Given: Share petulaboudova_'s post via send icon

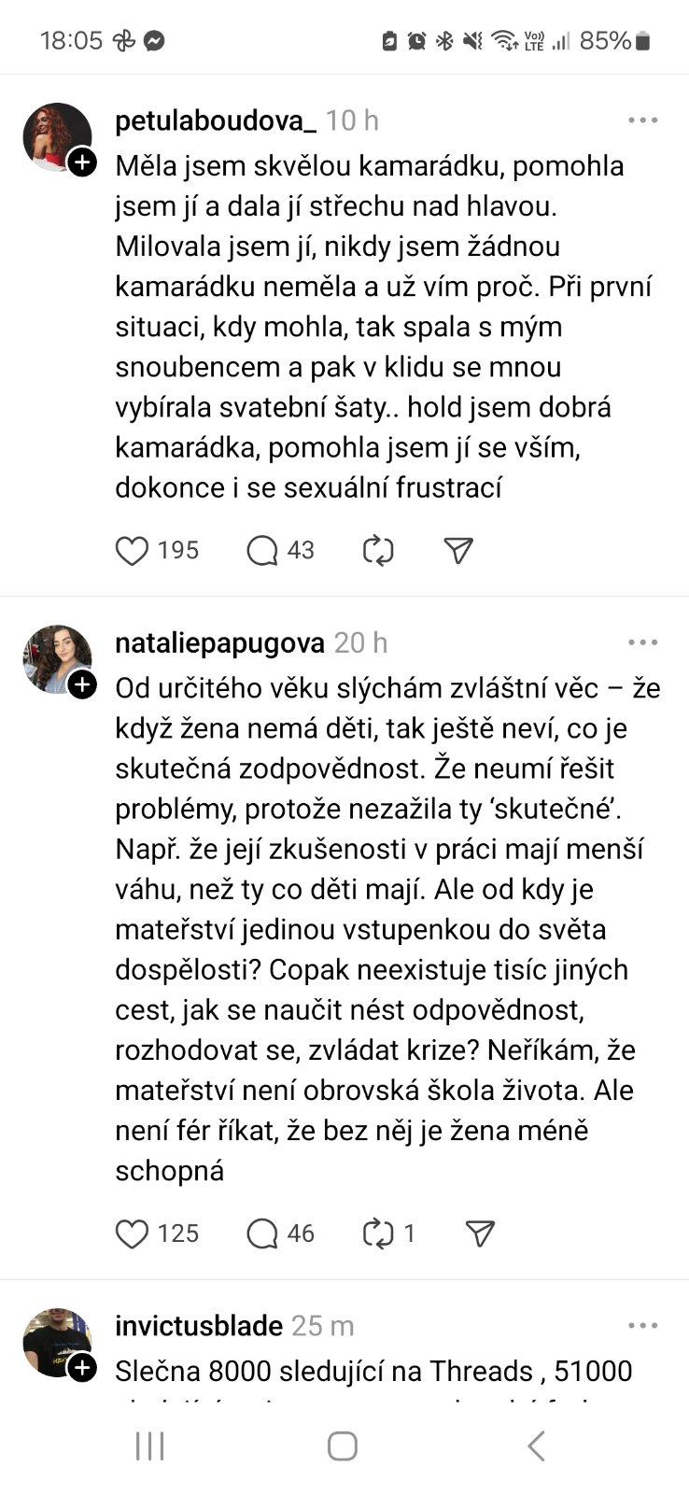Looking at the screenshot, I should tap(457, 551).
